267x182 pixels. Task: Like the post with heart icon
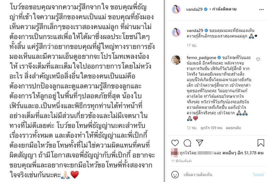click(x=175, y=143)
